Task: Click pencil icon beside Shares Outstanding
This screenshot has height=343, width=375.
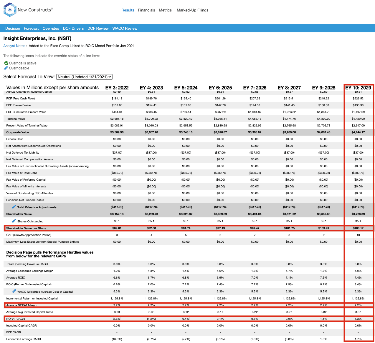Action: [14, 221]
